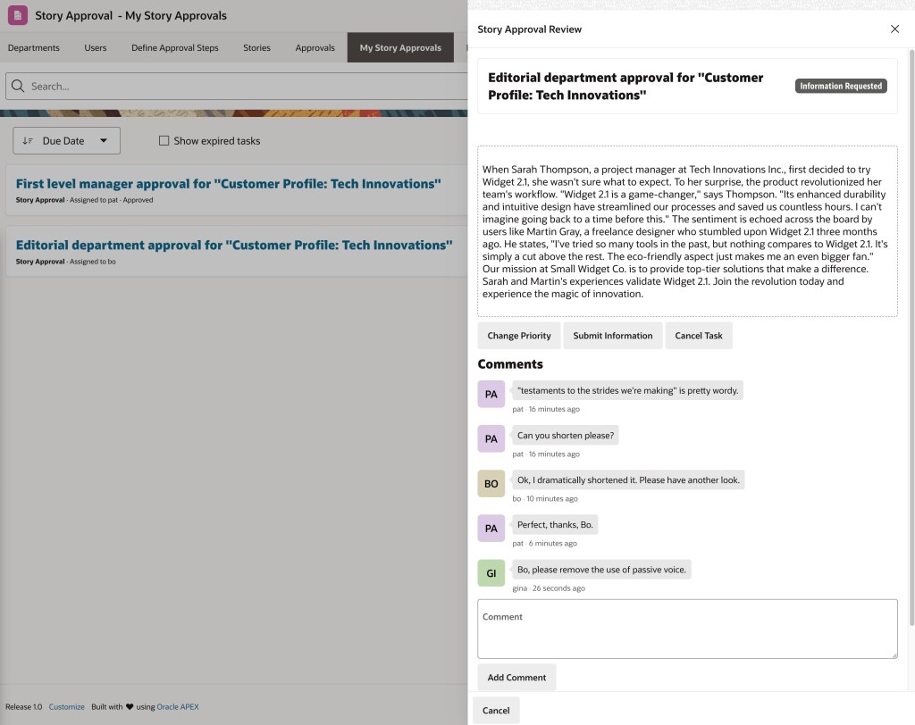Toggle the Show expired tasks checkbox
This screenshot has width=915, height=725.
[x=164, y=141]
